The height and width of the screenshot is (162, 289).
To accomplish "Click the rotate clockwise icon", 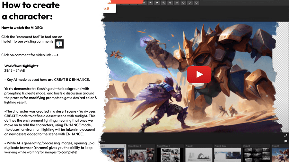I will click(197, 3).
